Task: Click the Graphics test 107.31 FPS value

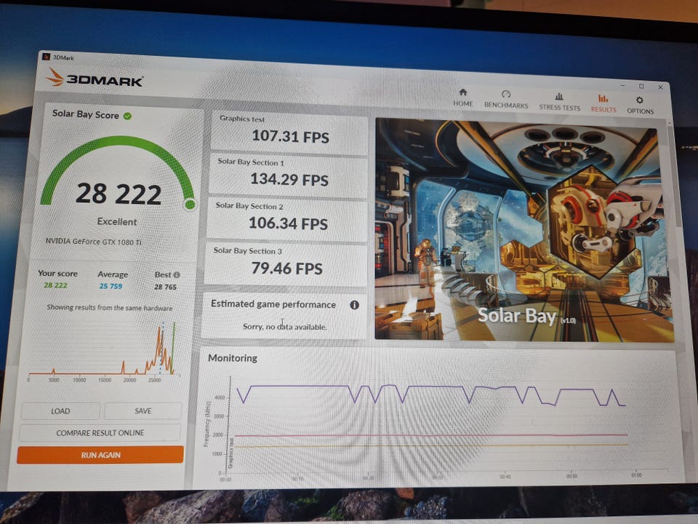Action: (290, 136)
